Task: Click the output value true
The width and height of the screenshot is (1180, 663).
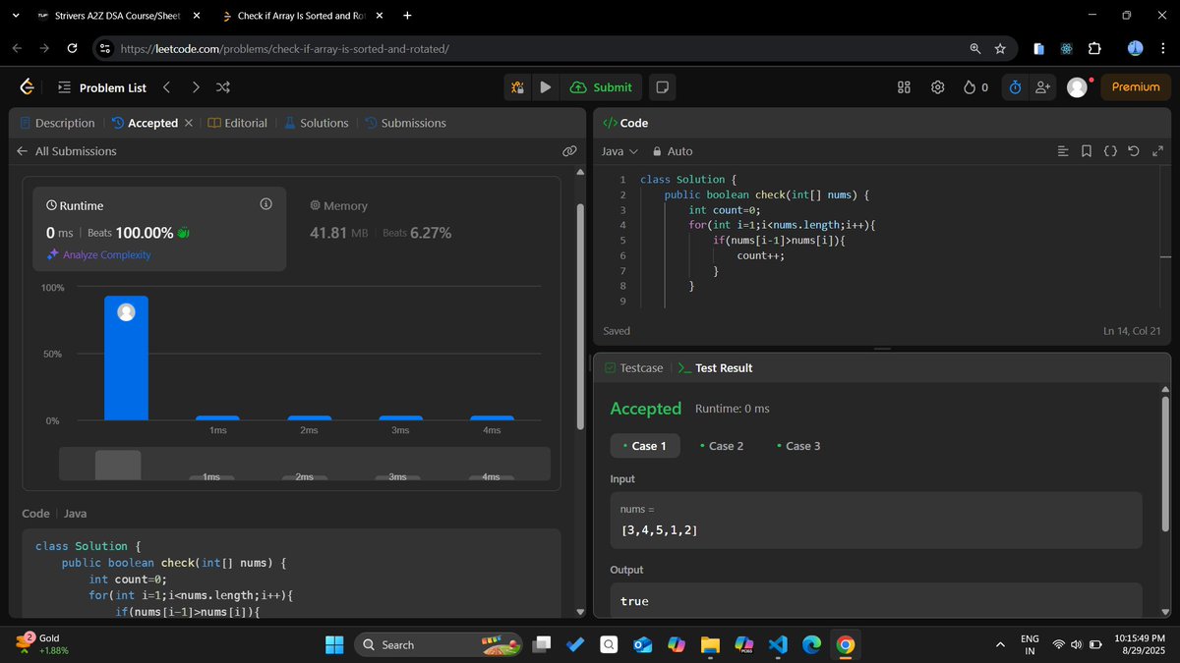Action: point(634,601)
